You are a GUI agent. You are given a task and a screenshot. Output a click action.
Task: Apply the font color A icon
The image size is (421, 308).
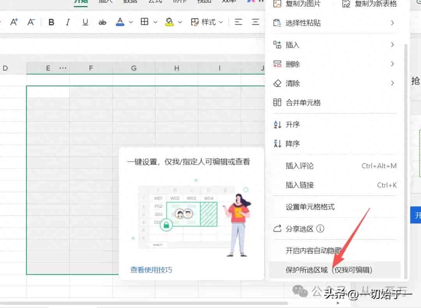pos(120,22)
